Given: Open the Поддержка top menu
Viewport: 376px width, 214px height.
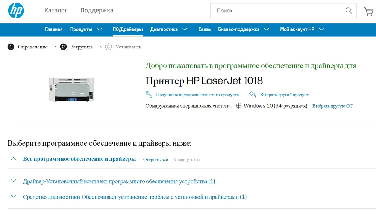Looking at the screenshot, I should tap(97, 10).
